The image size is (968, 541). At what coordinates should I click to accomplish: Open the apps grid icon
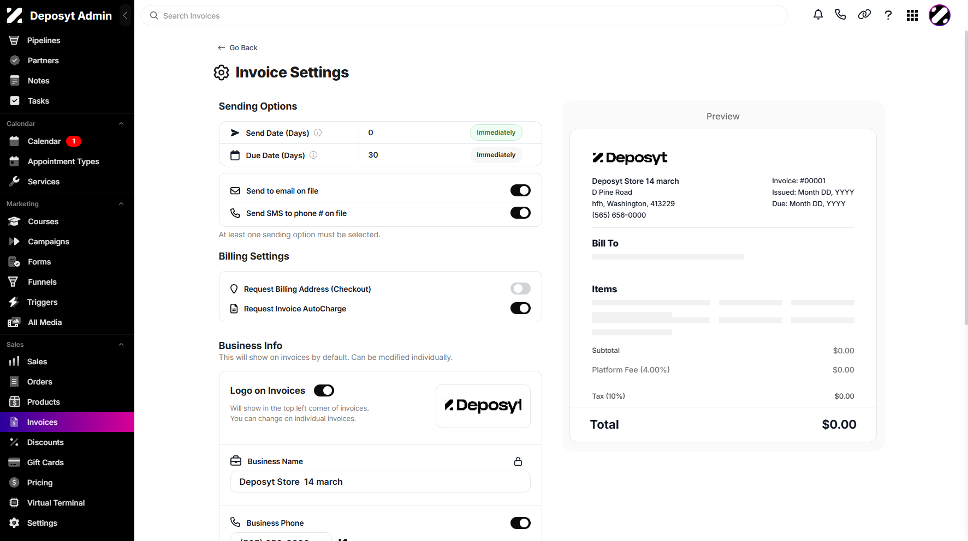pyautogui.click(x=912, y=15)
